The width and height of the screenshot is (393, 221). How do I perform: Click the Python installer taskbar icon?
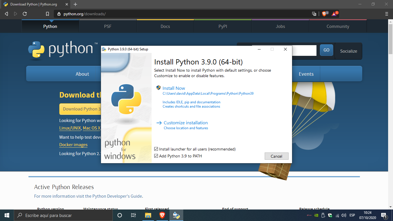click(176, 215)
